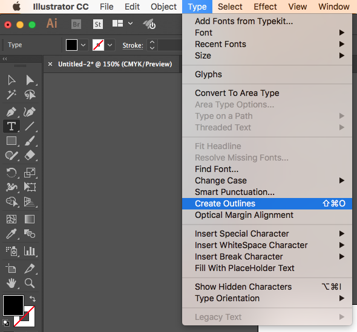Viewport: 357px width, 332px height.
Task: Reset to default fill and stroke
Action: point(6,322)
